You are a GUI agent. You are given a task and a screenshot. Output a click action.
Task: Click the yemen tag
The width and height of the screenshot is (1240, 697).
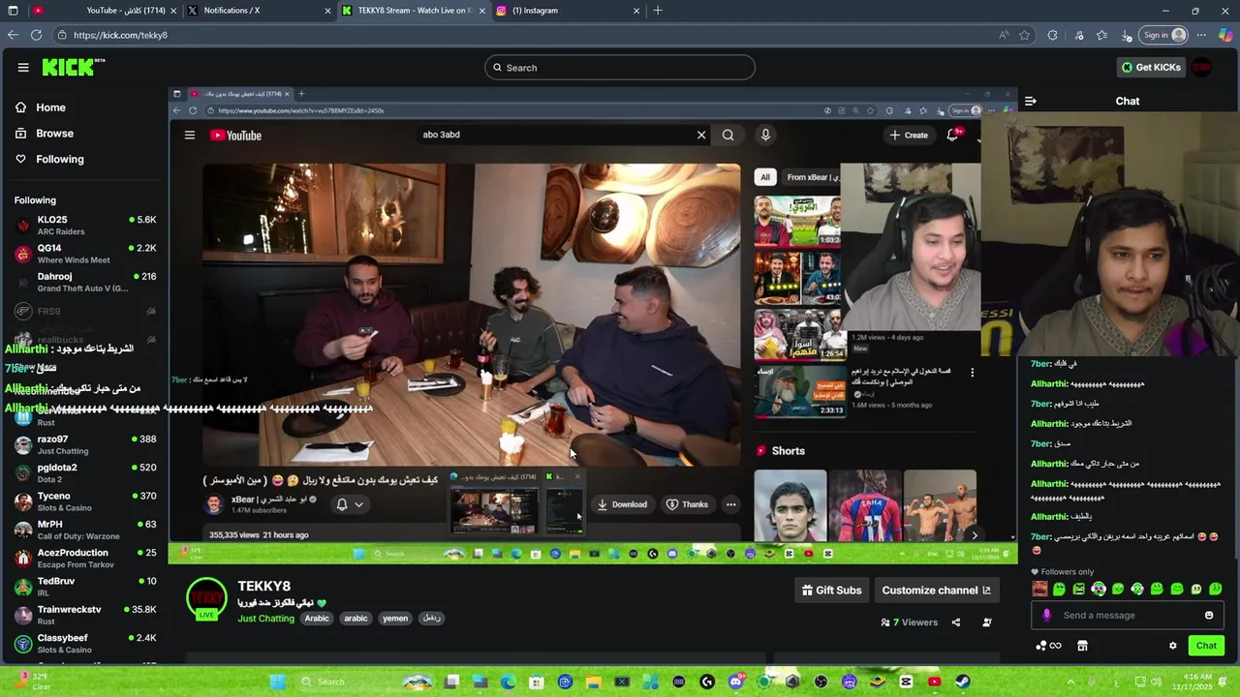[395, 619]
